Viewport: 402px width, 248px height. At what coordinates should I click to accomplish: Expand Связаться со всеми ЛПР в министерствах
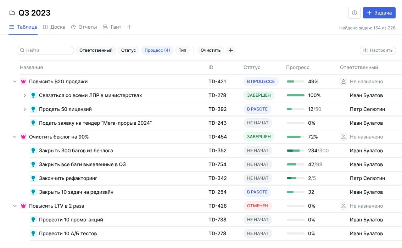tap(25, 95)
